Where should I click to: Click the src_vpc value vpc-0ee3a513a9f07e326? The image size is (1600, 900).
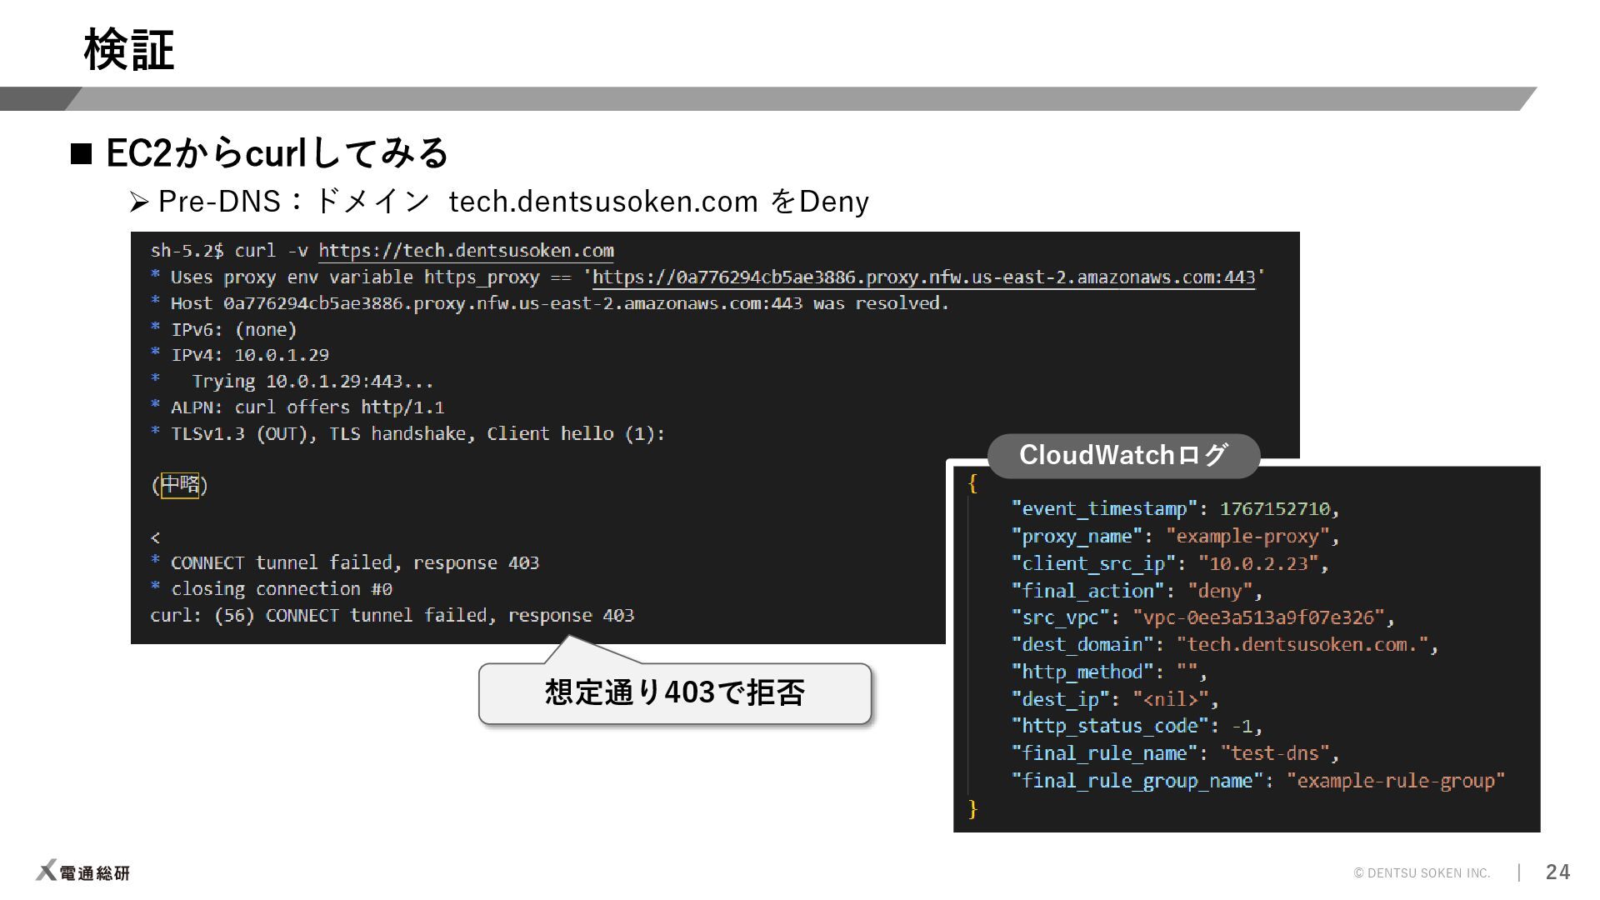(1258, 617)
